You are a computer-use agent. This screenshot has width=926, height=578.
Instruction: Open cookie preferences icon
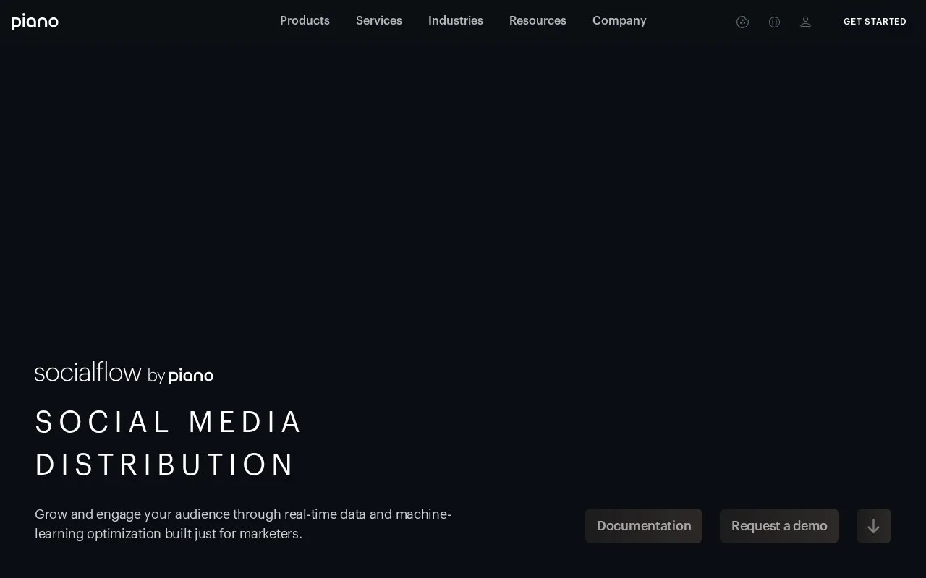[x=742, y=22]
